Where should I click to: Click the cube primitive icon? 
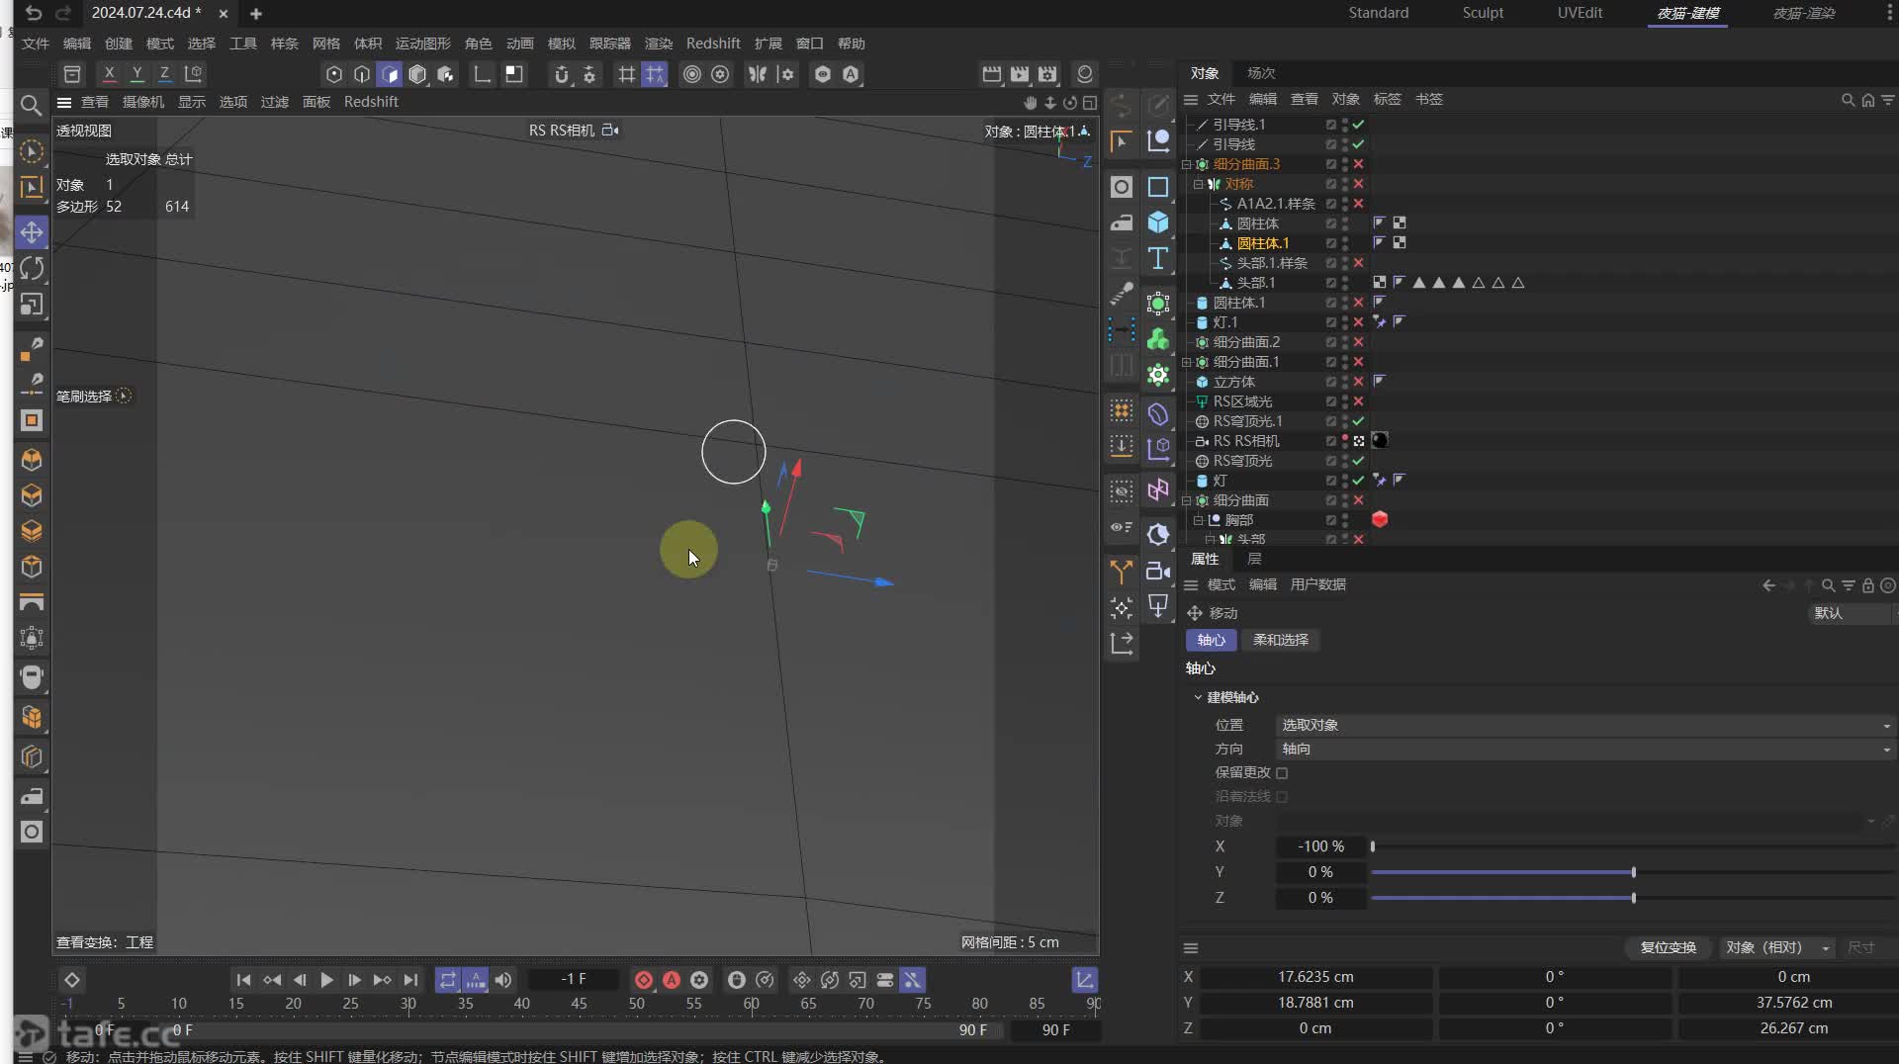[x=1158, y=222]
